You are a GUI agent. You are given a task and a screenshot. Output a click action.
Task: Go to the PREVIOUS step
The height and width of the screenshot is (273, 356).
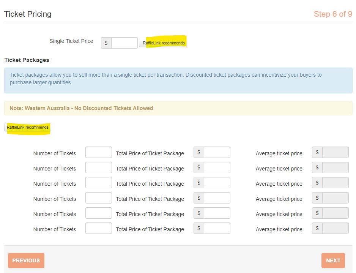pyautogui.click(x=26, y=260)
